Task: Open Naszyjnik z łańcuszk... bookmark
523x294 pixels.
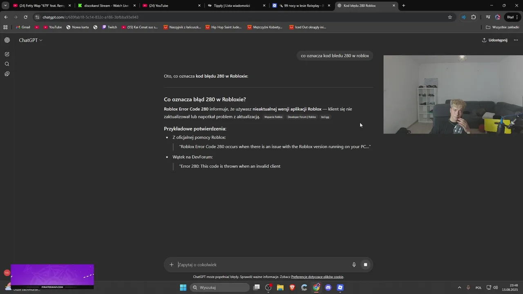Action: pyautogui.click(x=182, y=27)
